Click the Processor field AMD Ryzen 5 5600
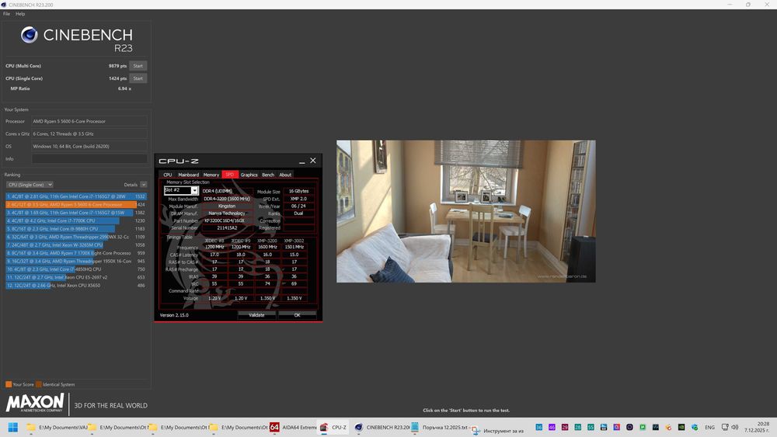This screenshot has width=777, height=437. (89, 121)
